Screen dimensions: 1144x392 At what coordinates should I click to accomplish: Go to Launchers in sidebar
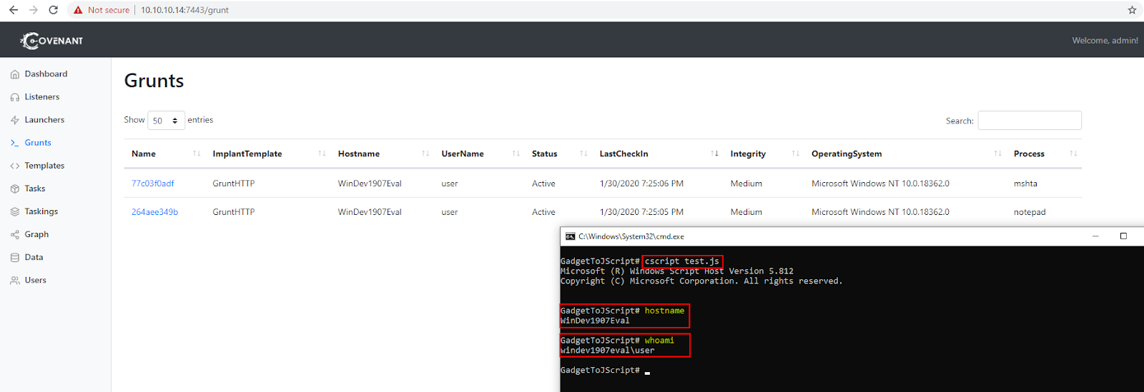click(44, 119)
